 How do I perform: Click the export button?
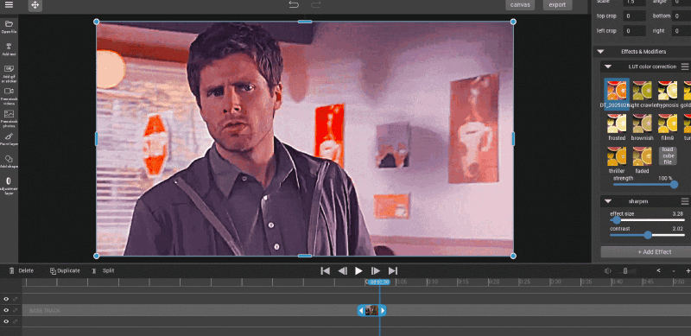[x=557, y=5]
